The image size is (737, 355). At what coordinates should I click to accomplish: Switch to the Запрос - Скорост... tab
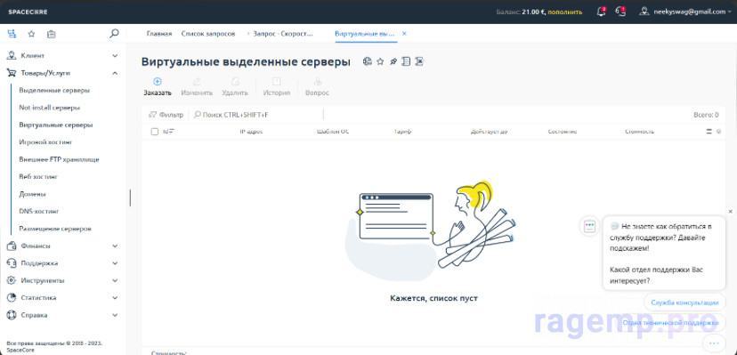click(283, 34)
